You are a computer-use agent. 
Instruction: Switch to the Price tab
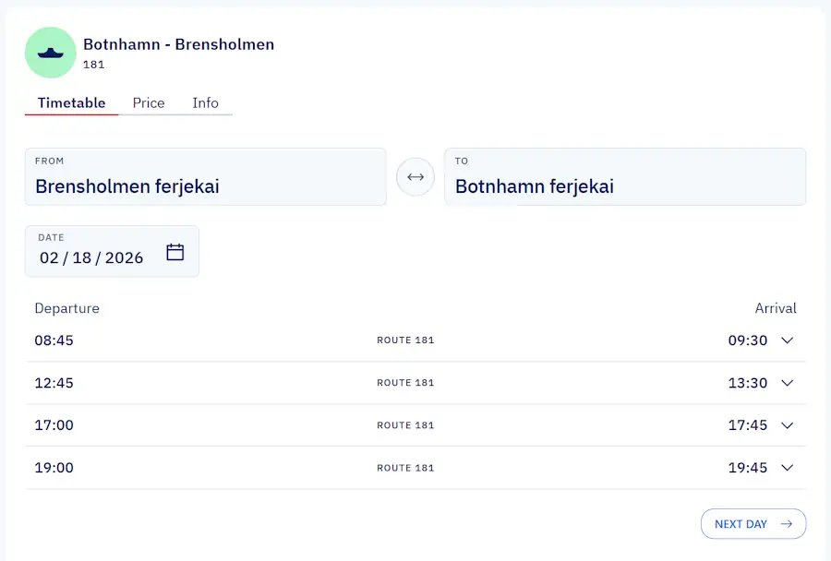148,102
